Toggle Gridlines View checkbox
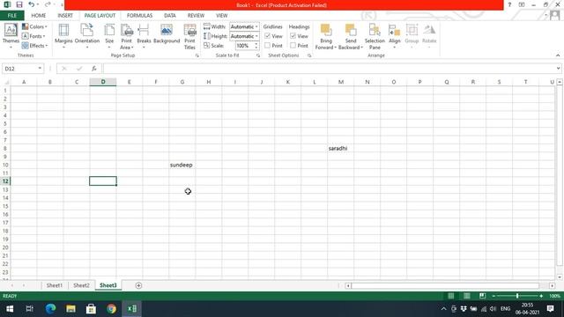The image size is (564, 317). (267, 36)
